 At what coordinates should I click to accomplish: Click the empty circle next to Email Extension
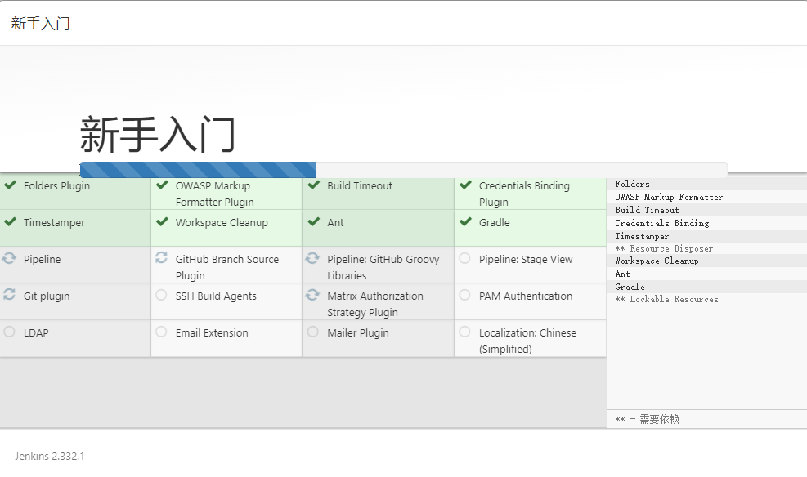[x=162, y=332]
